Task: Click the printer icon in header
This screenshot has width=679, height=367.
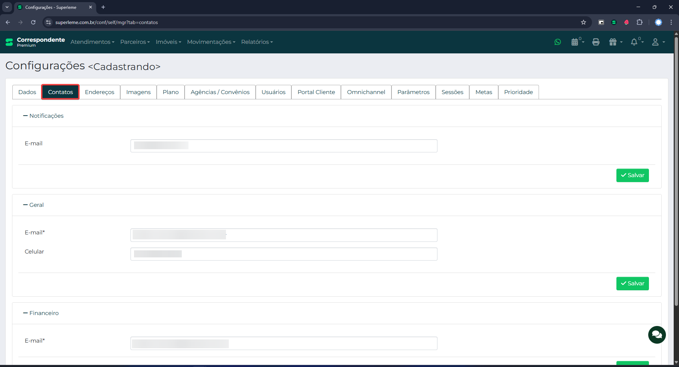Action: tap(596, 42)
